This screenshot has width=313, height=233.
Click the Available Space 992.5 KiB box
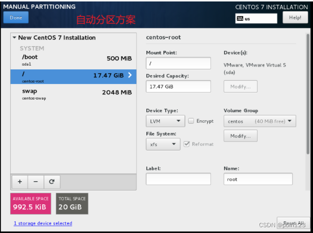[x=31, y=203]
